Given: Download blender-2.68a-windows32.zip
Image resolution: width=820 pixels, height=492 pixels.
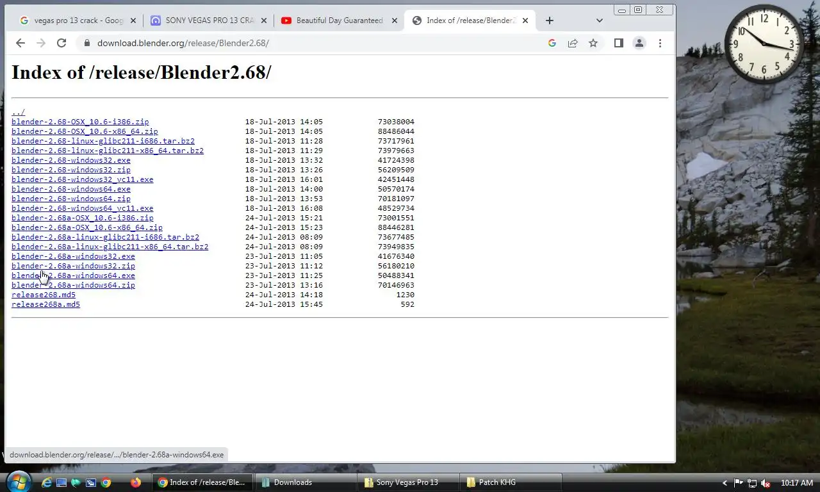Looking at the screenshot, I should [74, 266].
